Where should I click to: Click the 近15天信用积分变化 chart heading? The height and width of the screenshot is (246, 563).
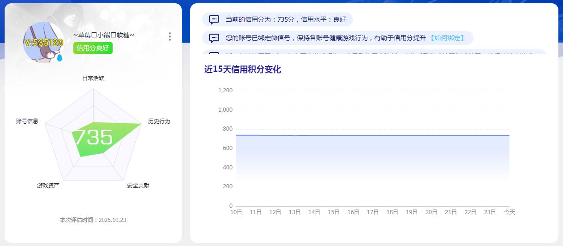click(242, 70)
